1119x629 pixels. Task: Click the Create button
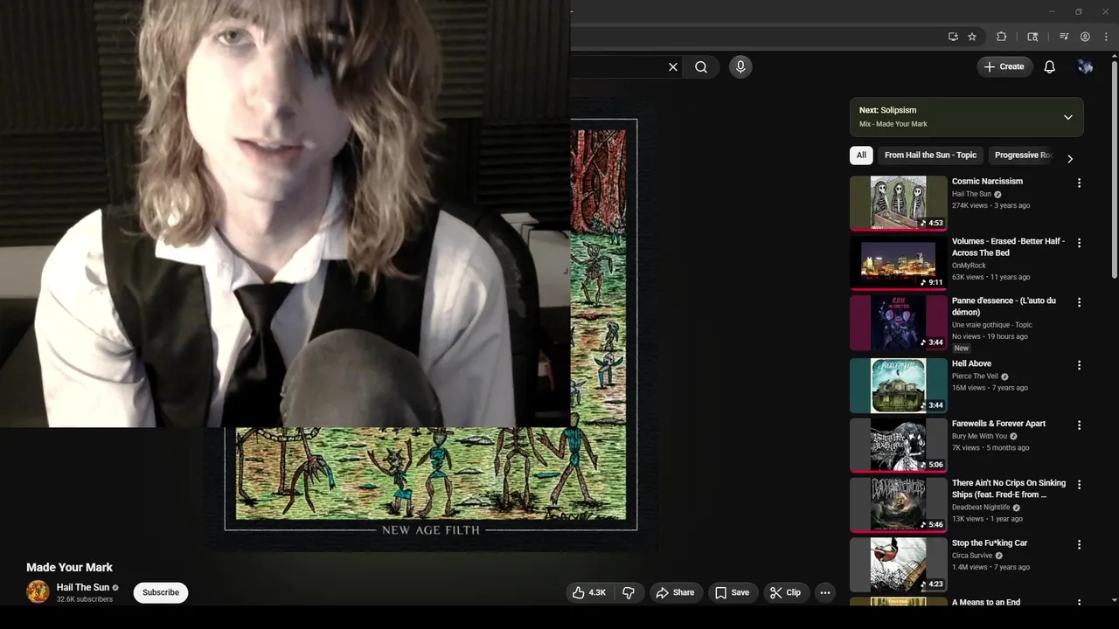(1004, 66)
